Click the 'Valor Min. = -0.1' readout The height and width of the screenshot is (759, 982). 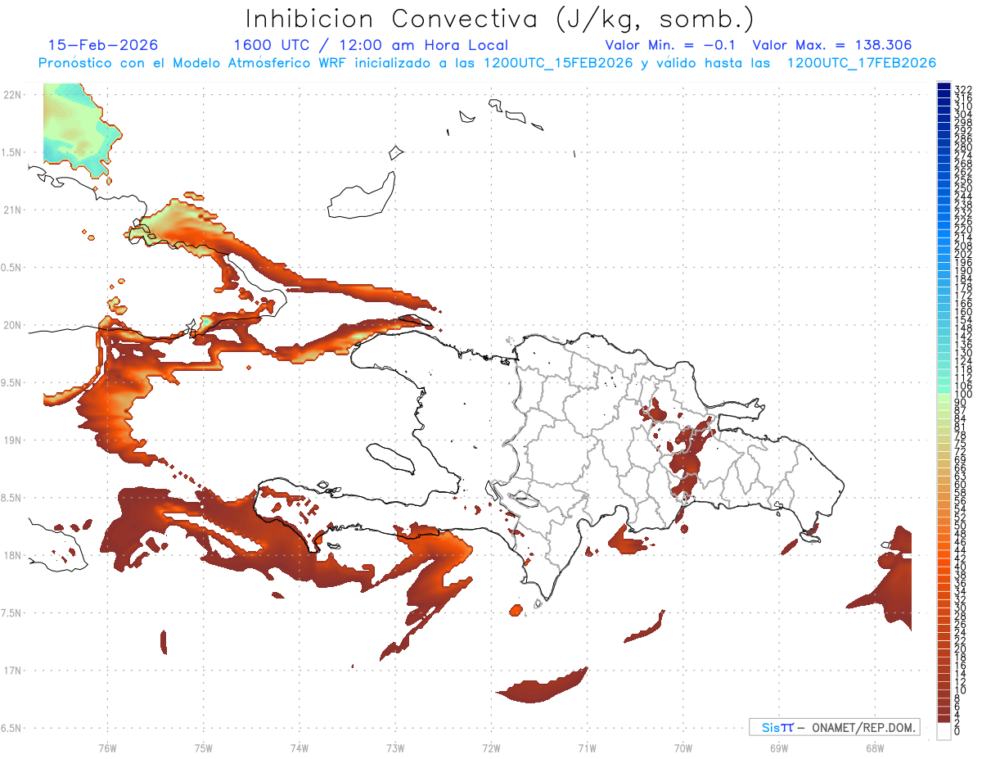pos(672,45)
